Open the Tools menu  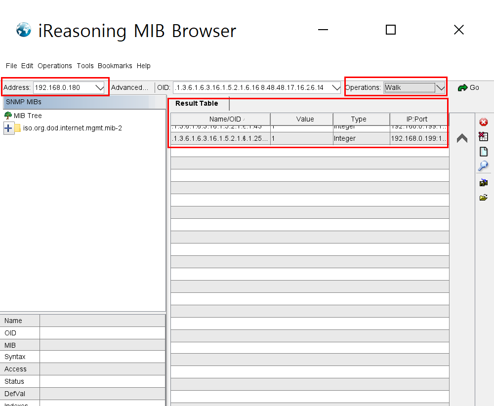coord(85,66)
